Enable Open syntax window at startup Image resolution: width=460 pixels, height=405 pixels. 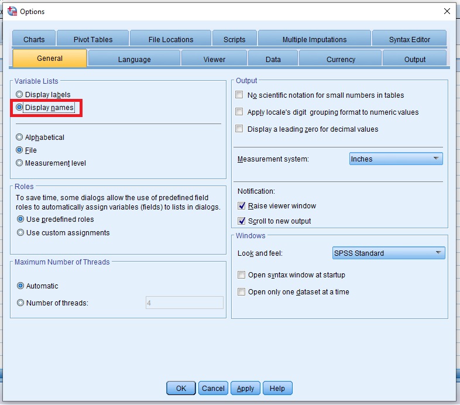pyautogui.click(x=242, y=274)
